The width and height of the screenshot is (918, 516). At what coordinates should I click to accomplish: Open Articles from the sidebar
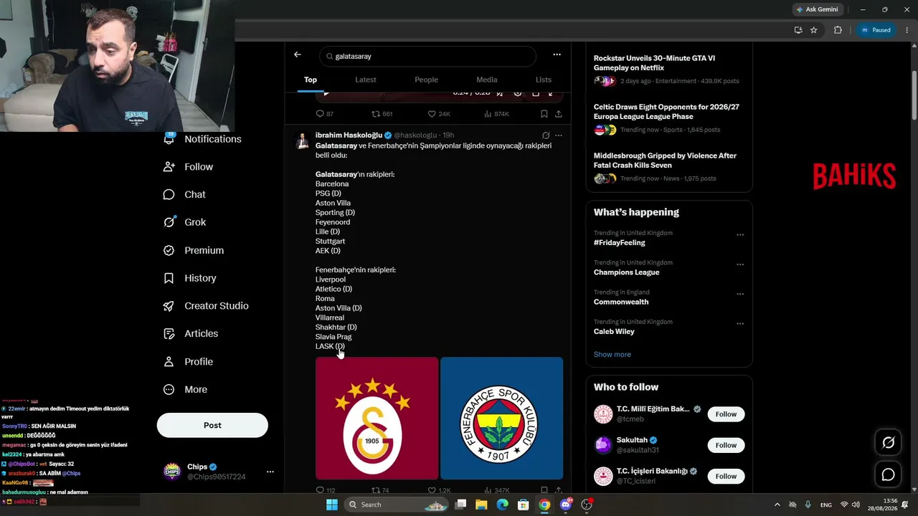(x=191, y=333)
